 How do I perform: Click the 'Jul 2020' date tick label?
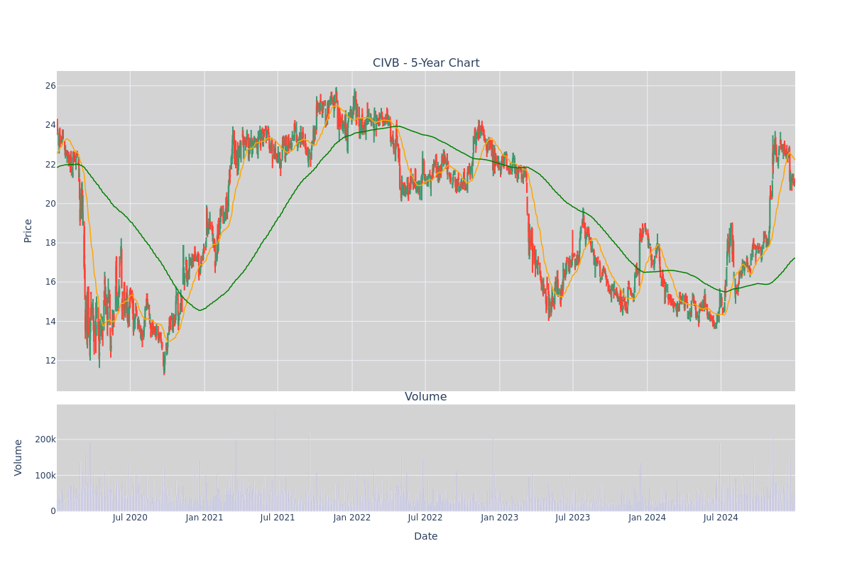click(130, 518)
